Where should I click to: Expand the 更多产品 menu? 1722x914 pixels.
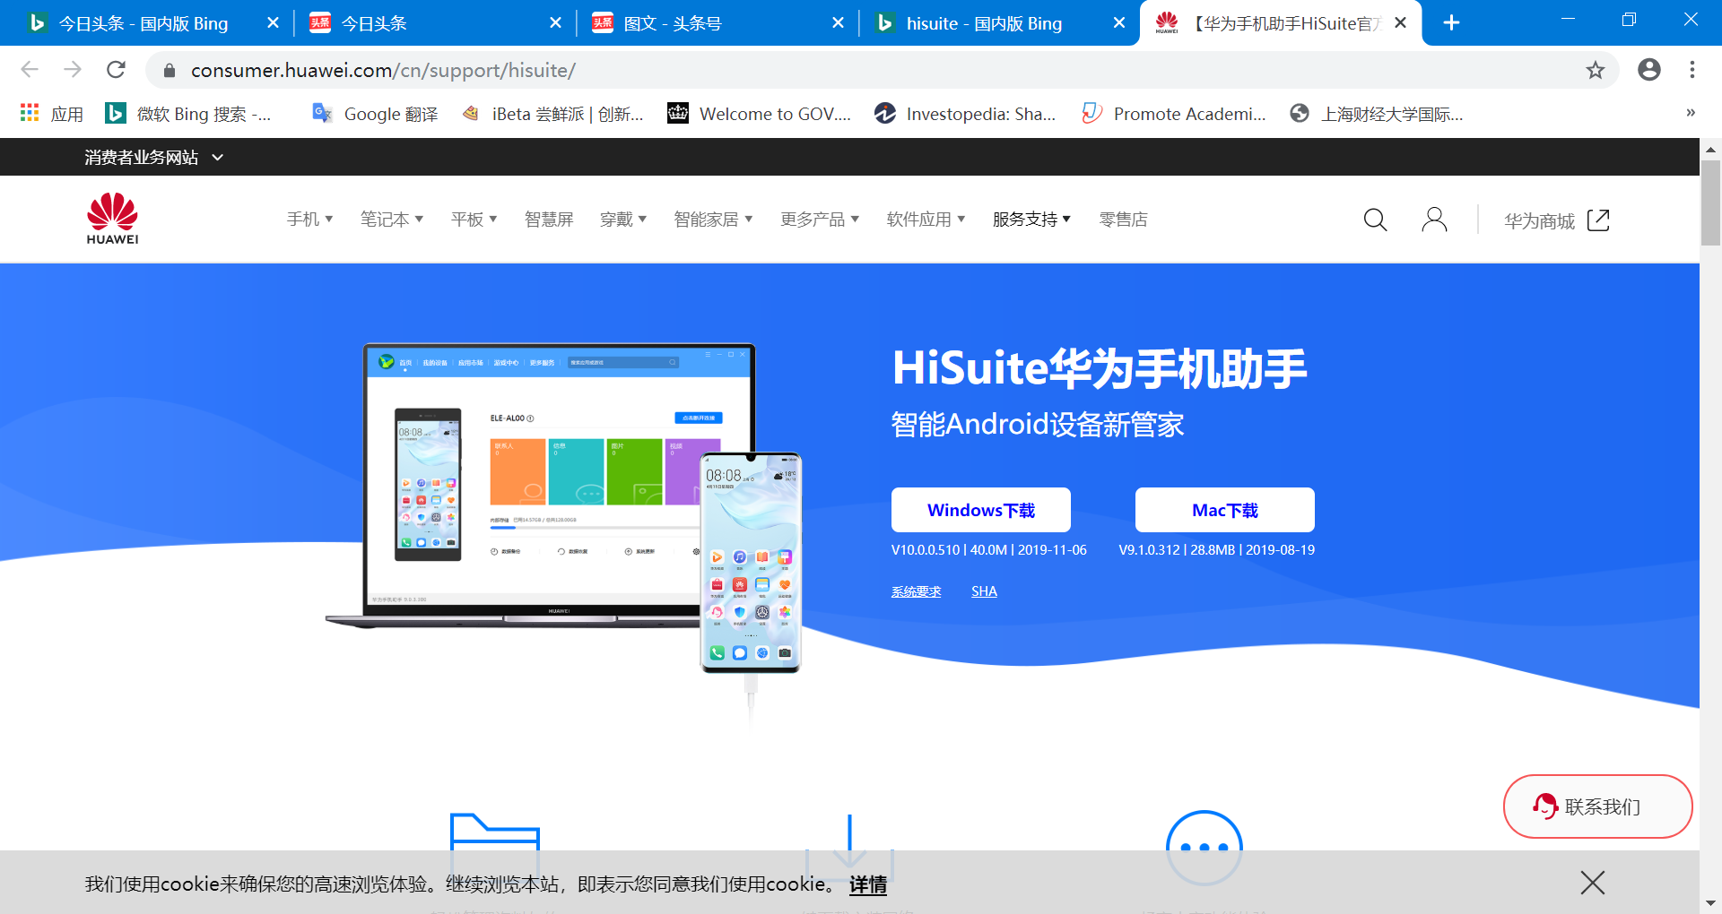pos(819,220)
